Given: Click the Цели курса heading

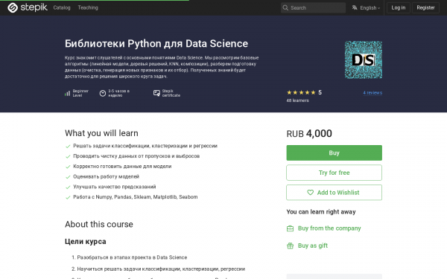Looking at the screenshot, I should (85, 241).
